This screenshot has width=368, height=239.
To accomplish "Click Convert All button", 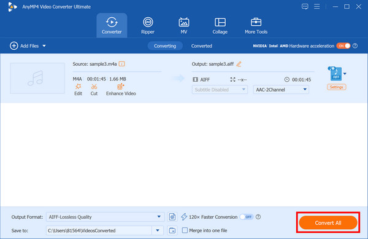I will tap(328, 222).
